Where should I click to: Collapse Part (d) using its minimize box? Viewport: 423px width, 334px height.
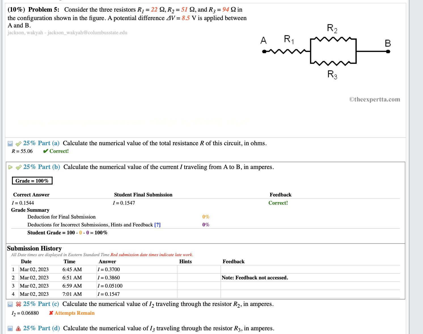[10, 328]
